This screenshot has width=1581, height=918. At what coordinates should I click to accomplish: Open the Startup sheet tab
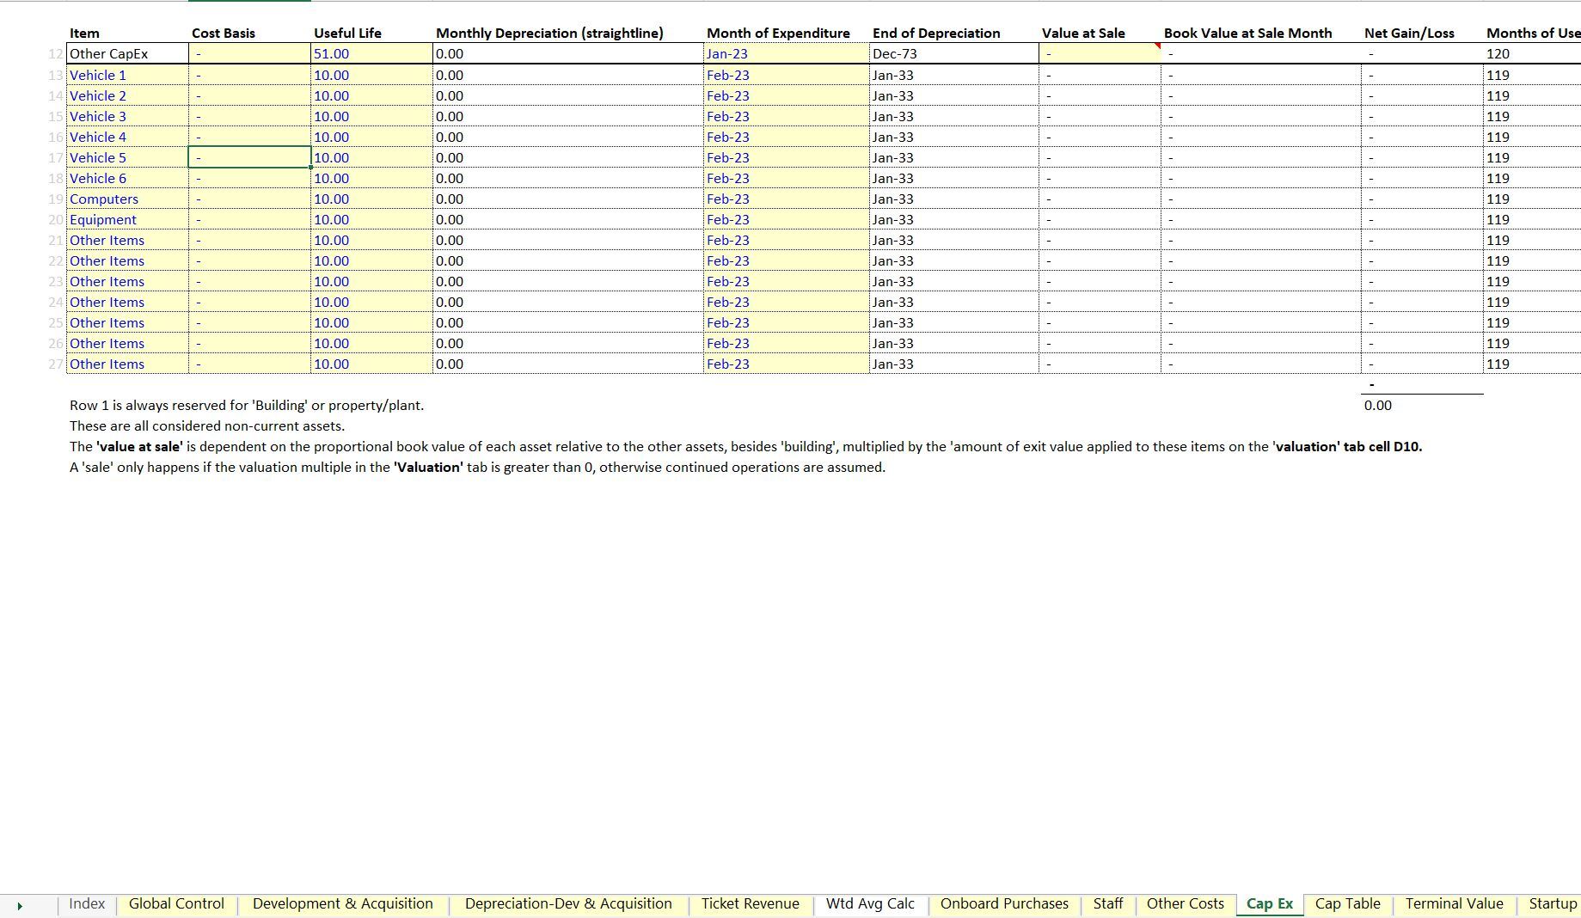[x=1552, y=904]
